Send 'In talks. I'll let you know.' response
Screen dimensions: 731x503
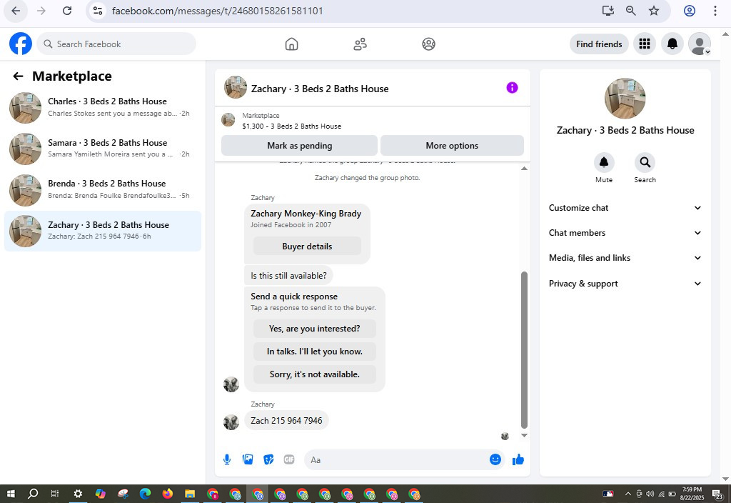[314, 352]
